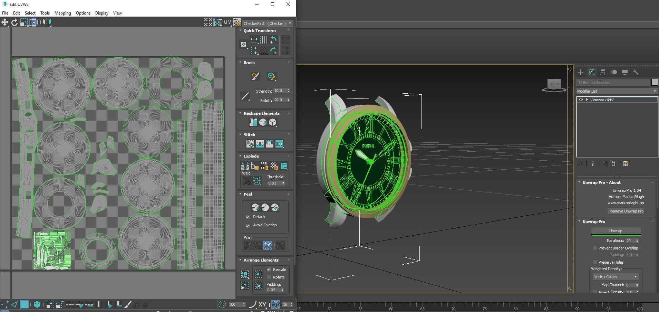Open the Modify panel tab

(592, 72)
